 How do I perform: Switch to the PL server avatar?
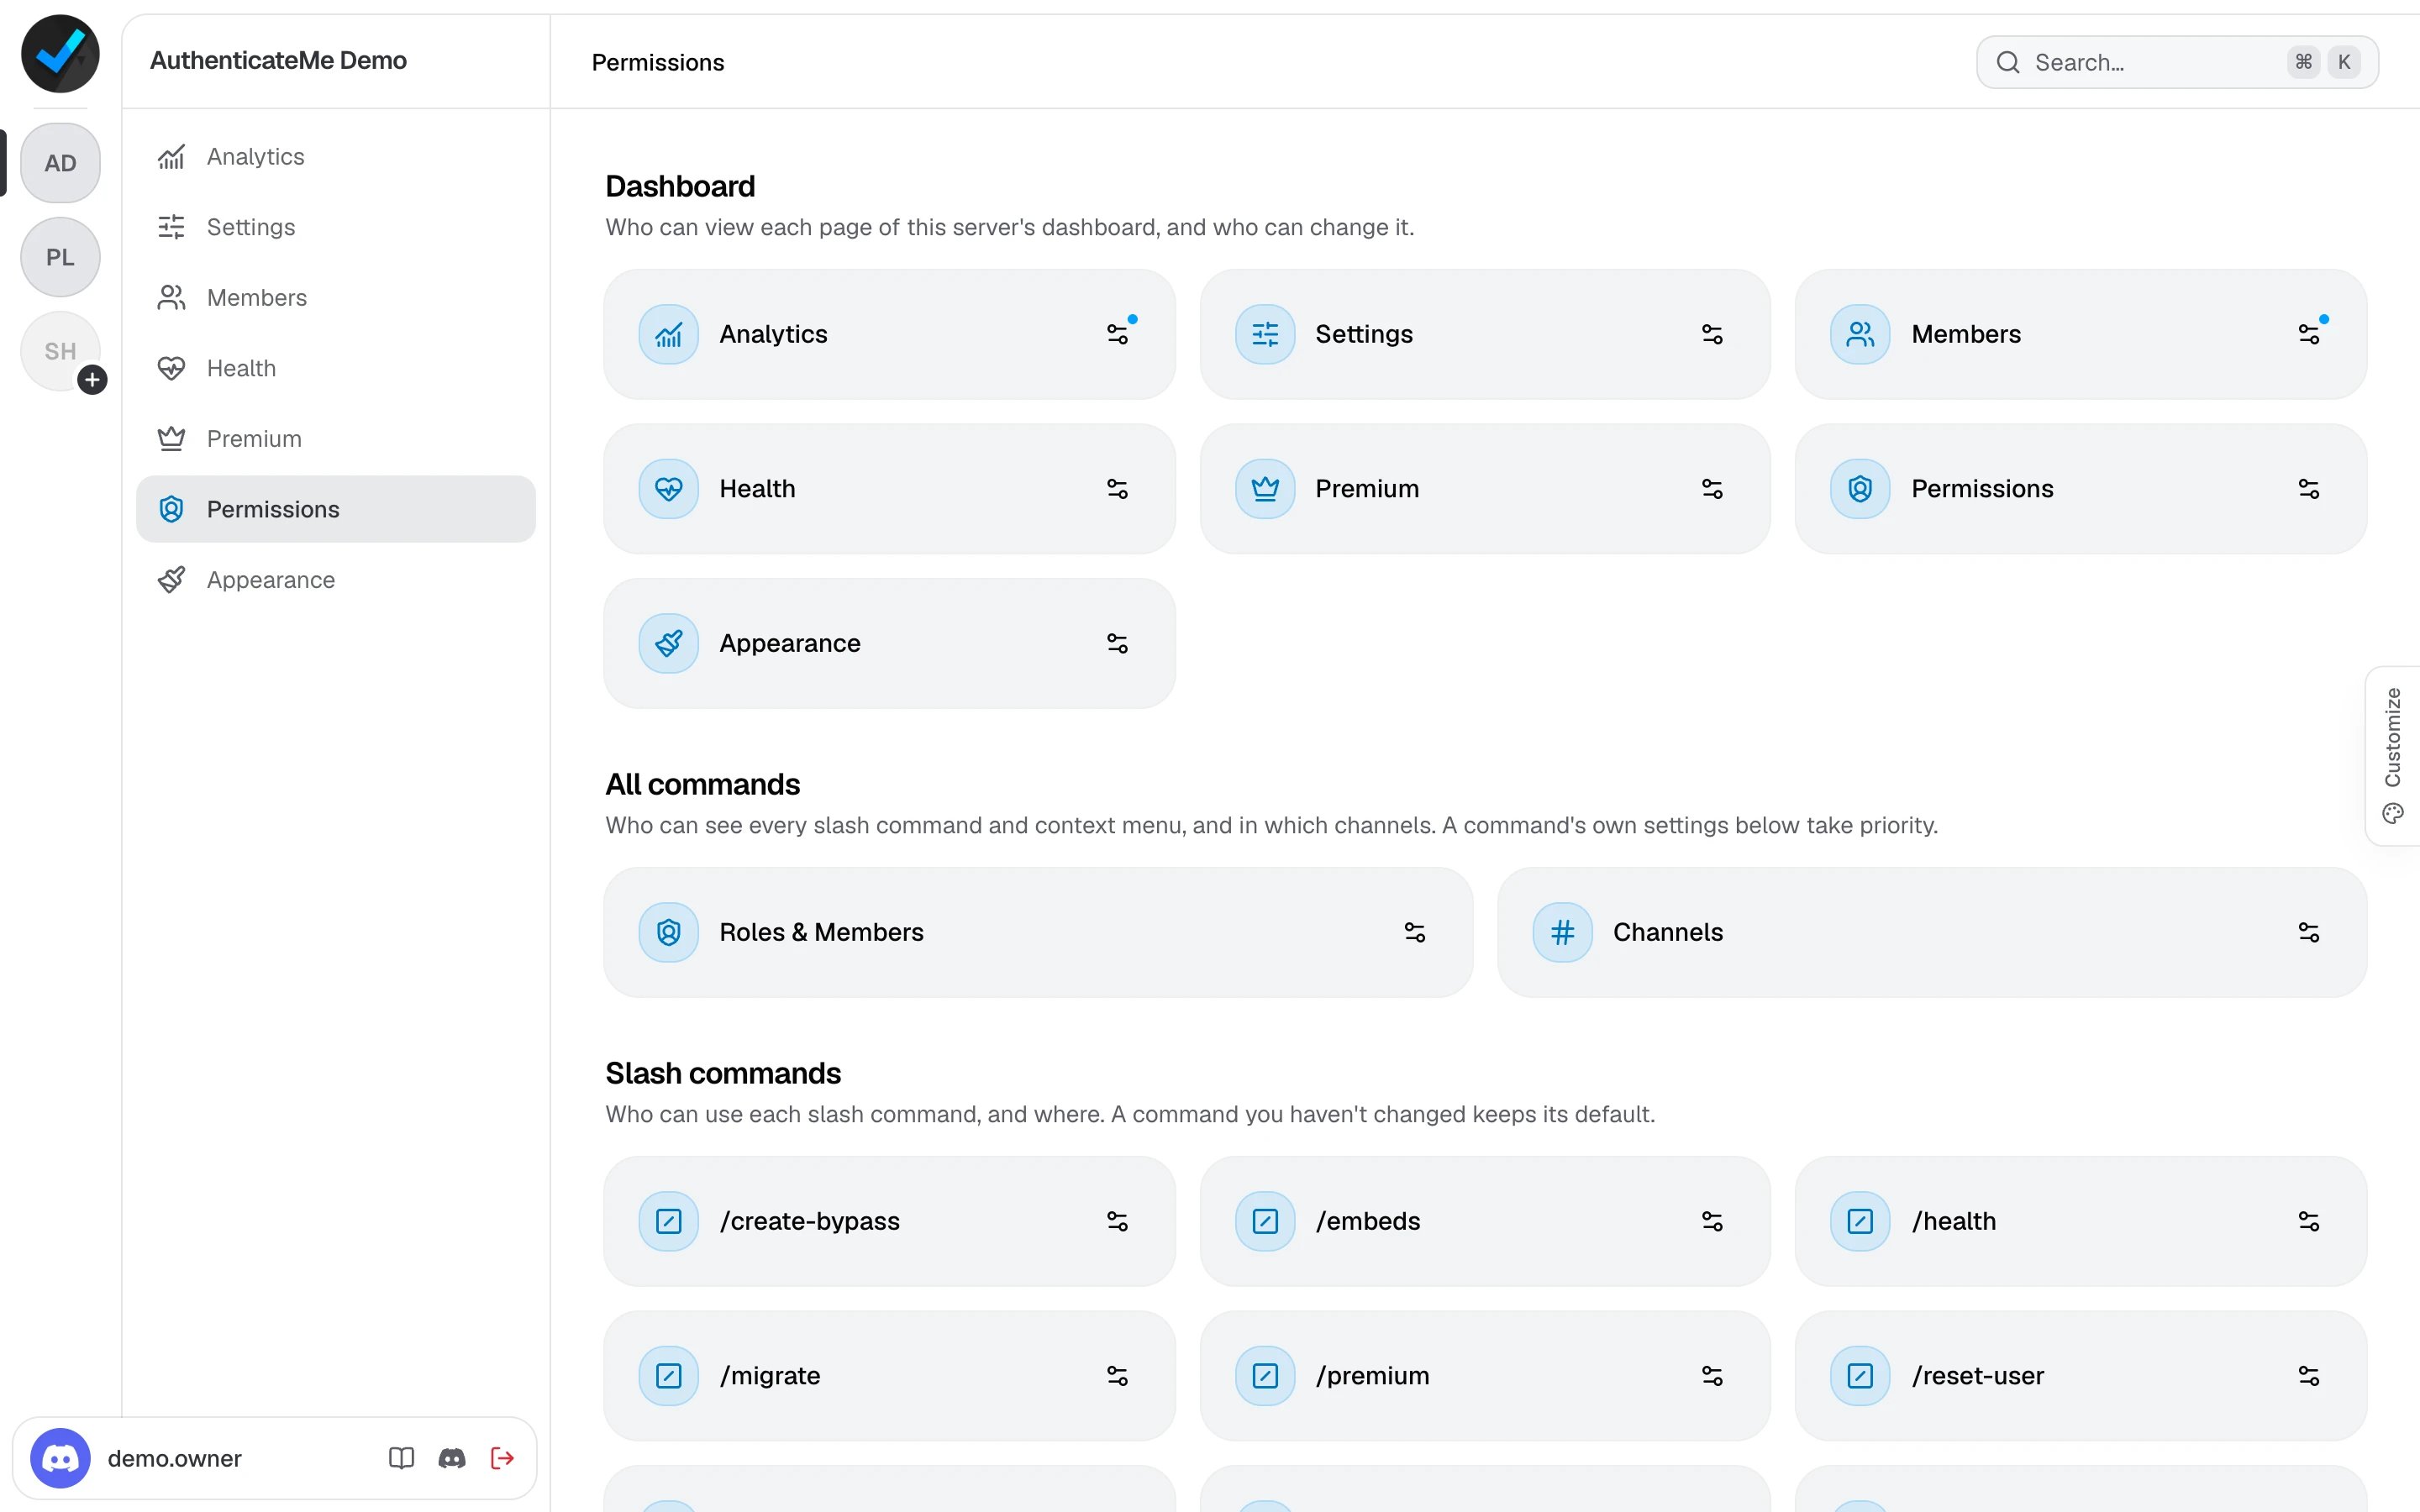point(60,257)
